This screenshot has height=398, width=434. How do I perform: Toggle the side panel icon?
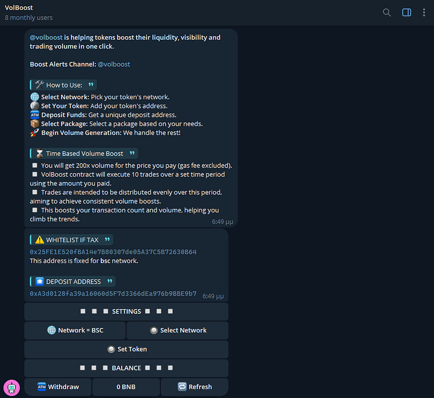pyautogui.click(x=406, y=13)
